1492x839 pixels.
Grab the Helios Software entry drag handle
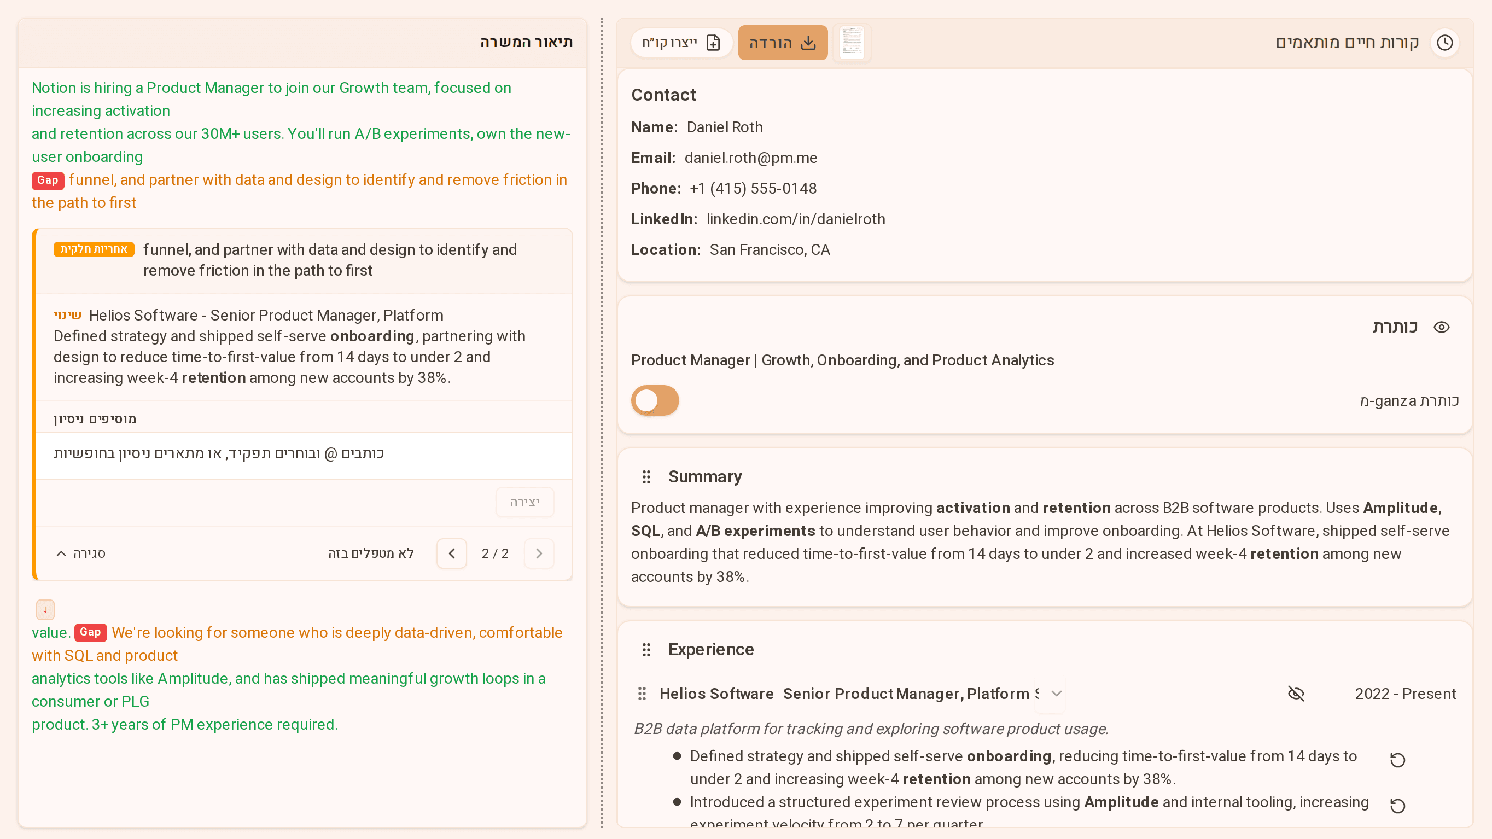642,694
